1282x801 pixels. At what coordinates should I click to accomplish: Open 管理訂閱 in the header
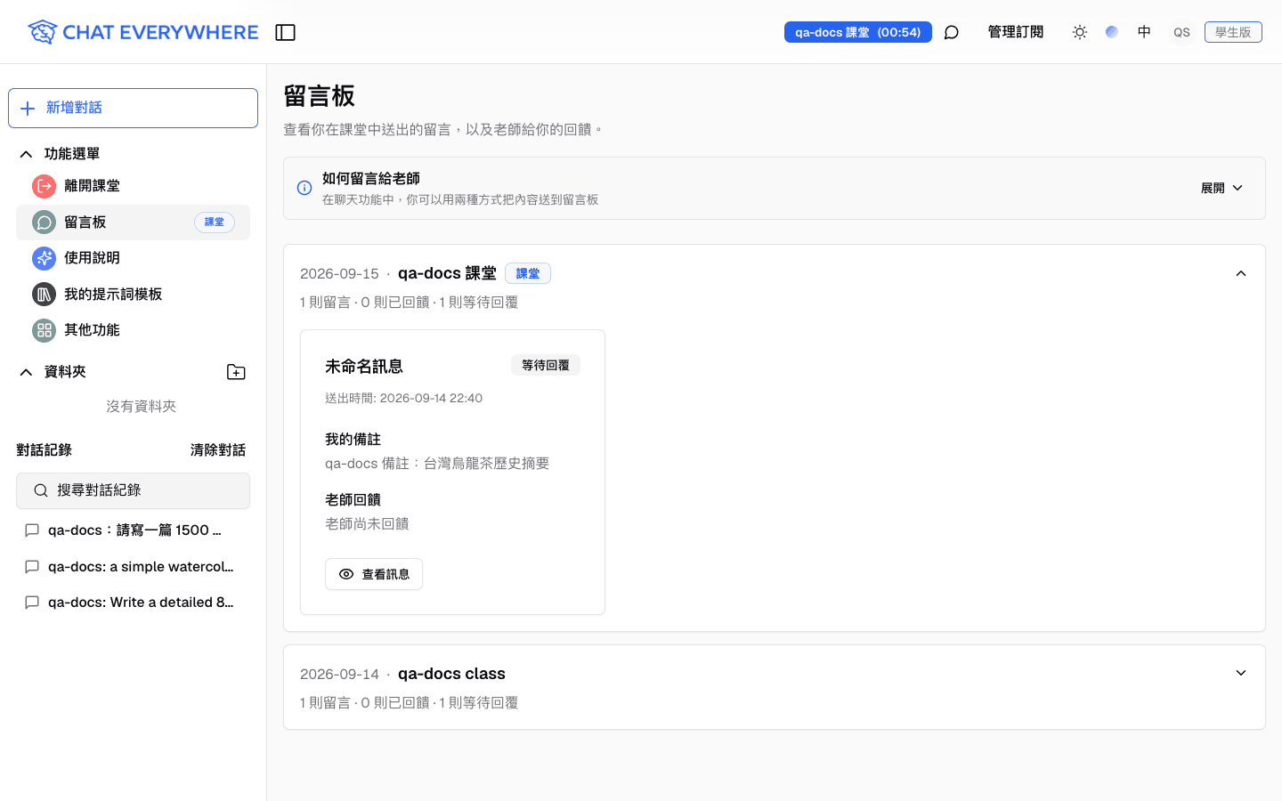pos(1016,32)
